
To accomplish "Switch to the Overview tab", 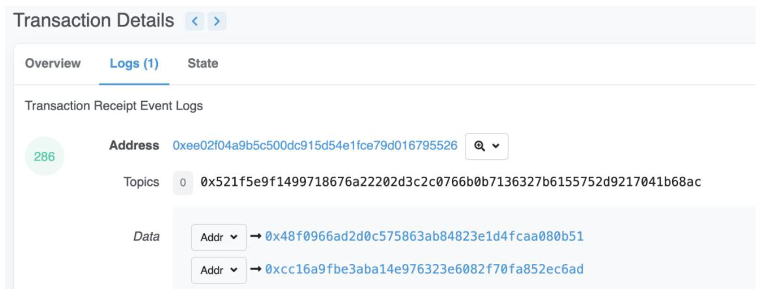I will tap(53, 63).
